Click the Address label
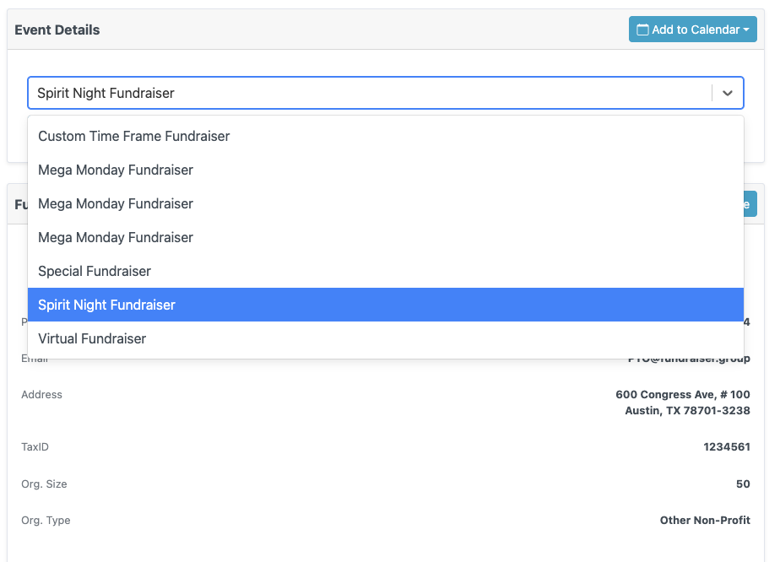The height and width of the screenshot is (562, 780). (42, 394)
